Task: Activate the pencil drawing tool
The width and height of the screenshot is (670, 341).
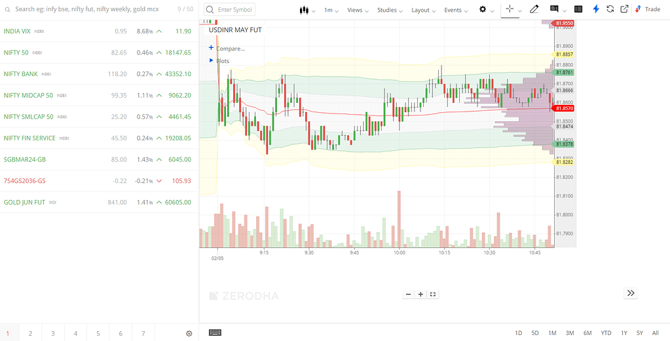Action: 534,9
